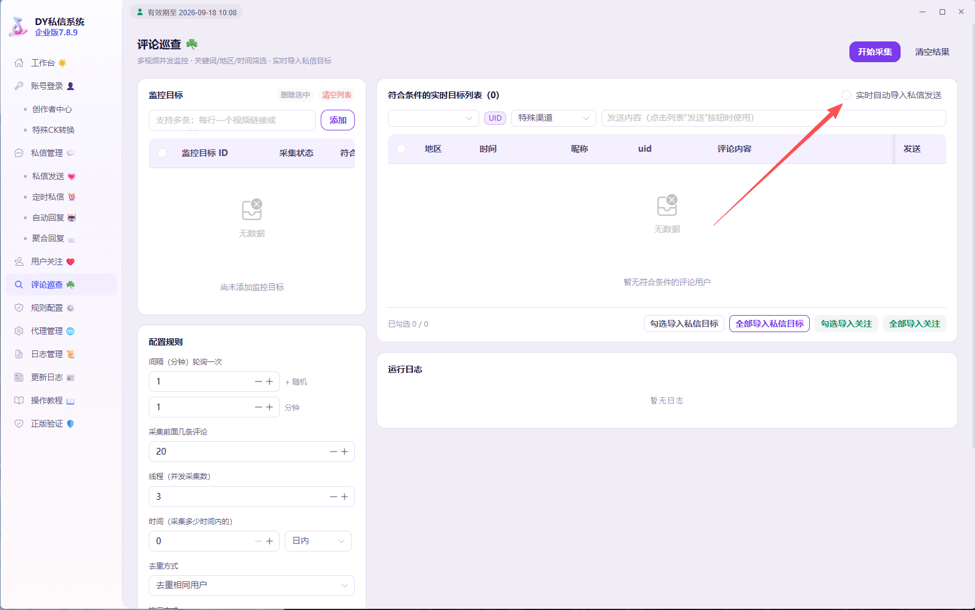Open the 日内 time unit dropdown

[x=318, y=541]
